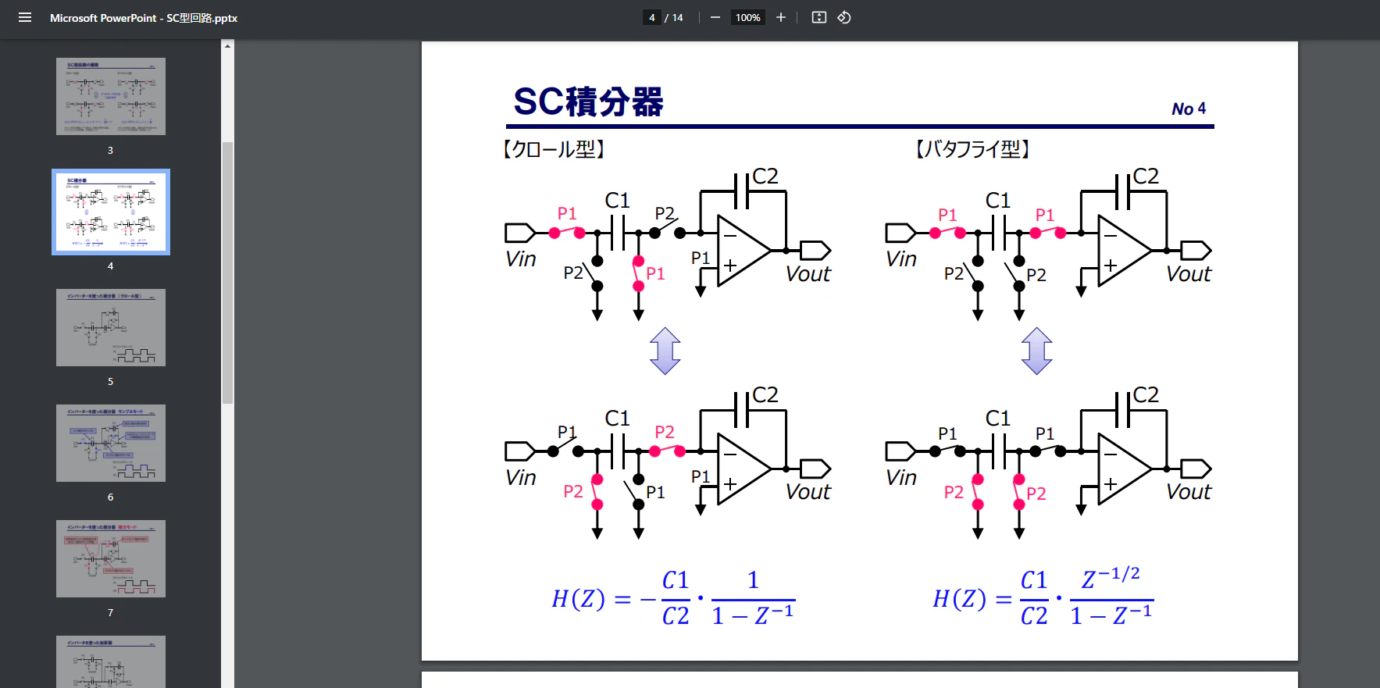Edit the current page number field
1380x688 pixels.
[652, 17]
